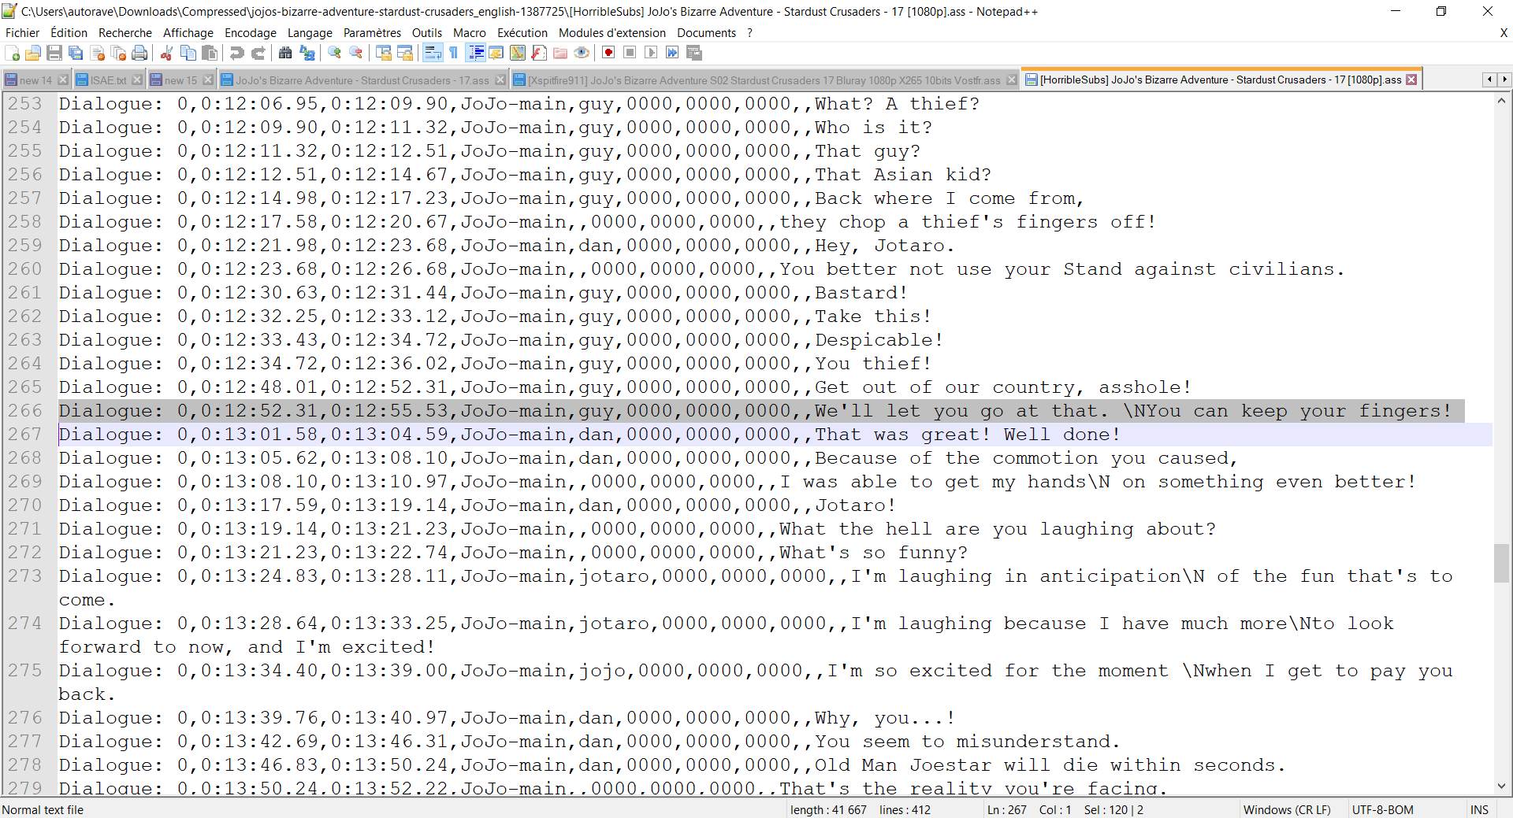
Task: Click line number 260 in the margin
Action: [25, 269]
